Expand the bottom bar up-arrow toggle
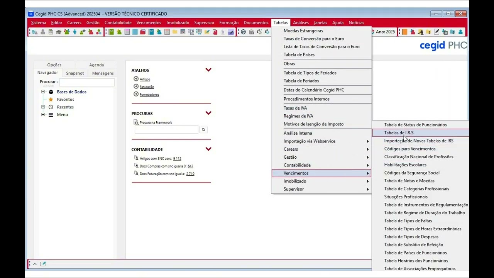Image resolution: width=494 pixels, height=278 pixels. (x=34, y=264)
